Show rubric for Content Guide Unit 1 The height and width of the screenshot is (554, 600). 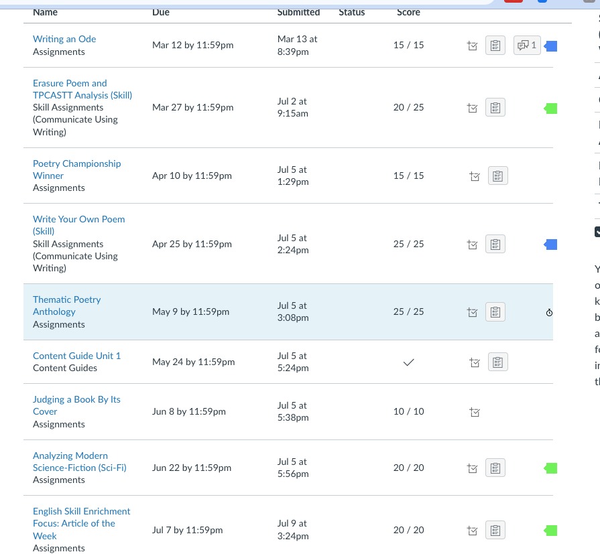[x=497, y=362]
